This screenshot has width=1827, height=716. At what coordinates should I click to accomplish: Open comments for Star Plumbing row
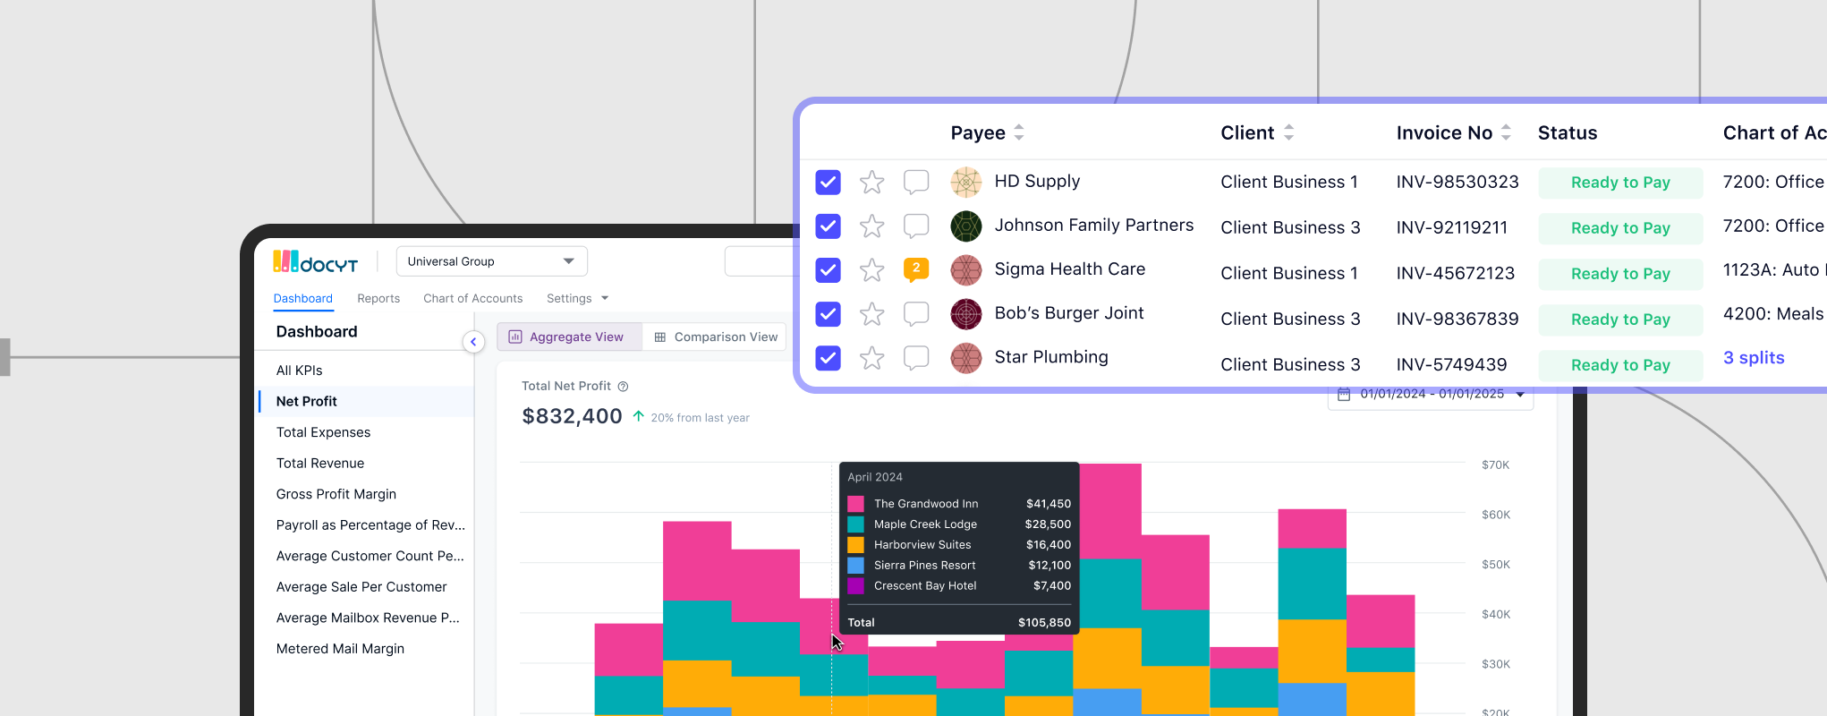coord(916,358)
